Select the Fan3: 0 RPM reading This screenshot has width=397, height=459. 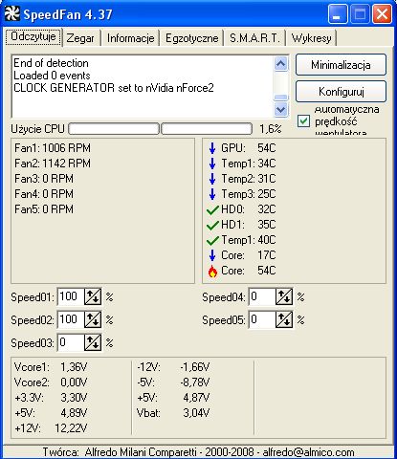click(44, 179)
